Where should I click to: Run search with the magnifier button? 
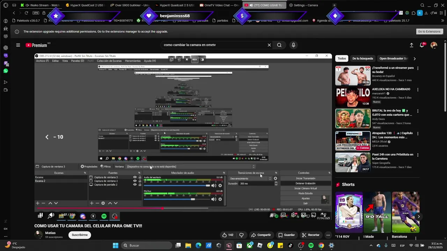(279, 45)
